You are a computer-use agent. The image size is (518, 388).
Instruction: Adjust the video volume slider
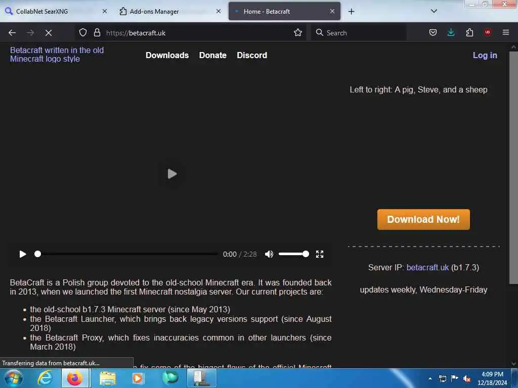(x=294, y=254)
